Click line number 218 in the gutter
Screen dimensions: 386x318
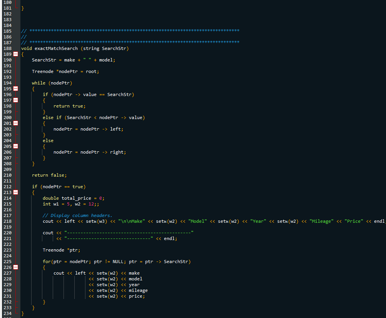[7, 222]
